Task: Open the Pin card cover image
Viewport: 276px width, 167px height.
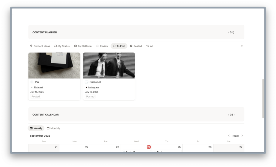Action: [54, 65]
